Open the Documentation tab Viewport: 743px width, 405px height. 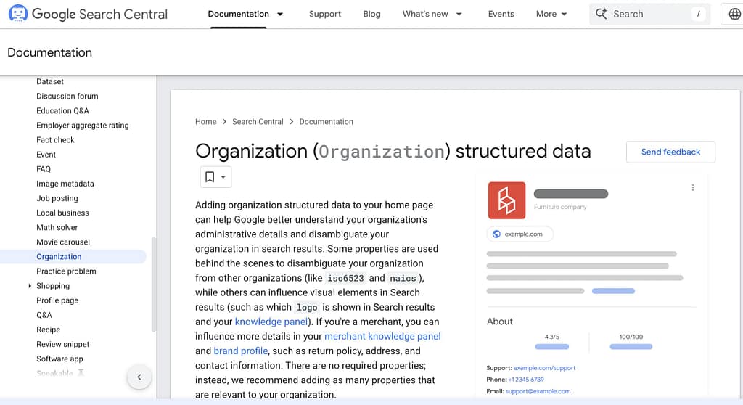pyautogui.click(x=238, y=15)
